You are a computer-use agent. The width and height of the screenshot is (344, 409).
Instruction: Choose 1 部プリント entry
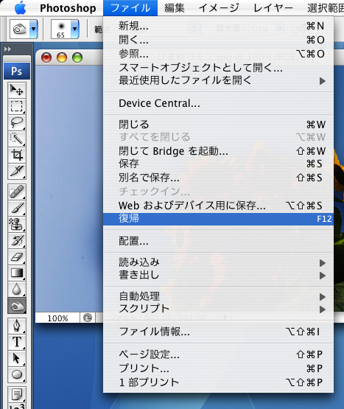point(218,382)
